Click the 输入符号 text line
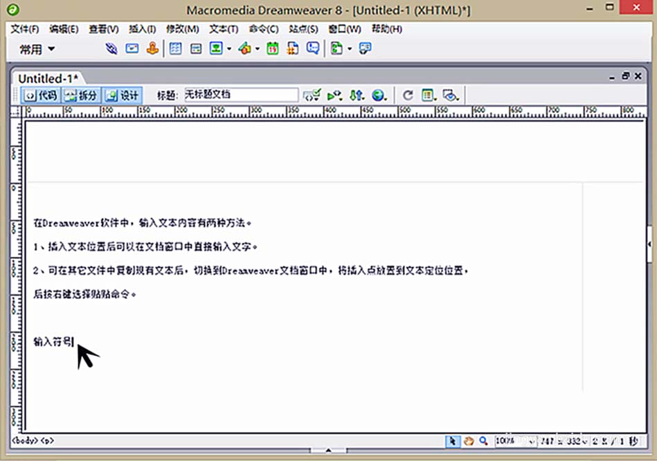This screenshot has width=657, height=461. click(x=53, y=342)
